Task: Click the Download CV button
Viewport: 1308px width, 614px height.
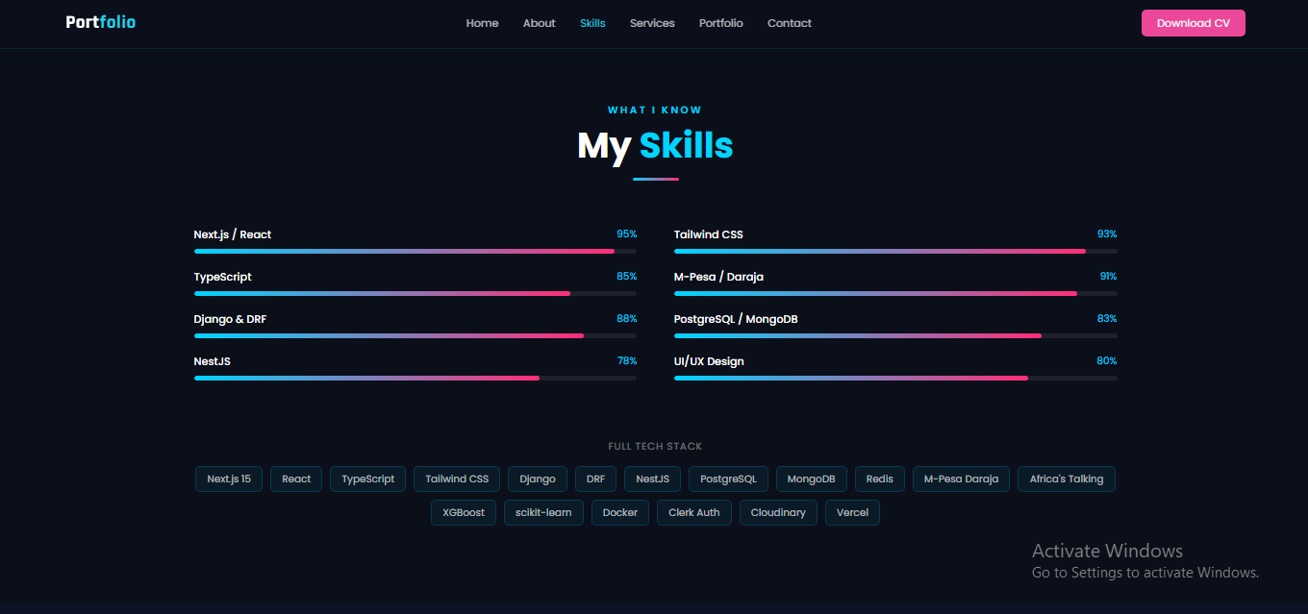Action: pos(1193,23)
